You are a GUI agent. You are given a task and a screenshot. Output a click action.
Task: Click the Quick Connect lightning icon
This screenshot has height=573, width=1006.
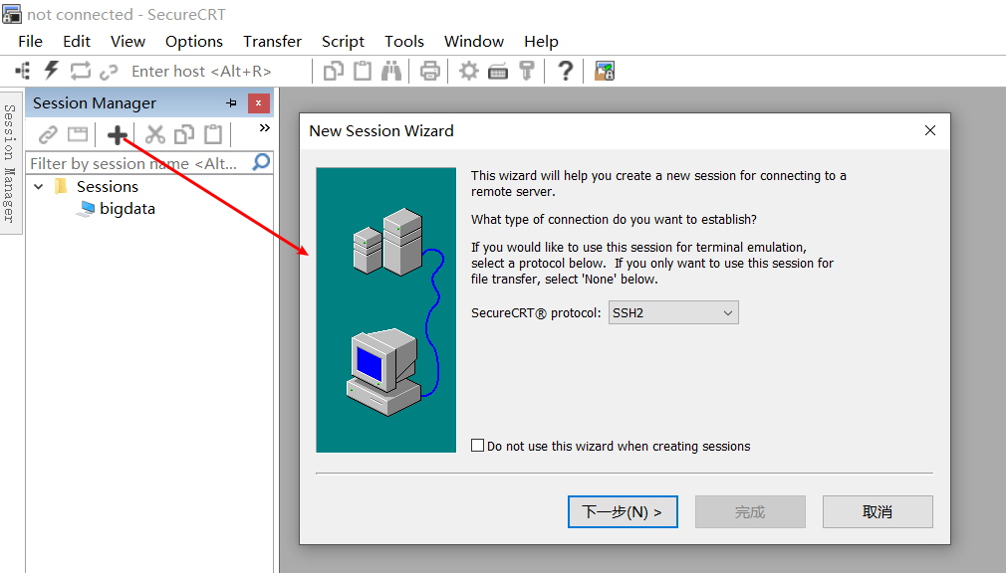[x=52, y=71]
